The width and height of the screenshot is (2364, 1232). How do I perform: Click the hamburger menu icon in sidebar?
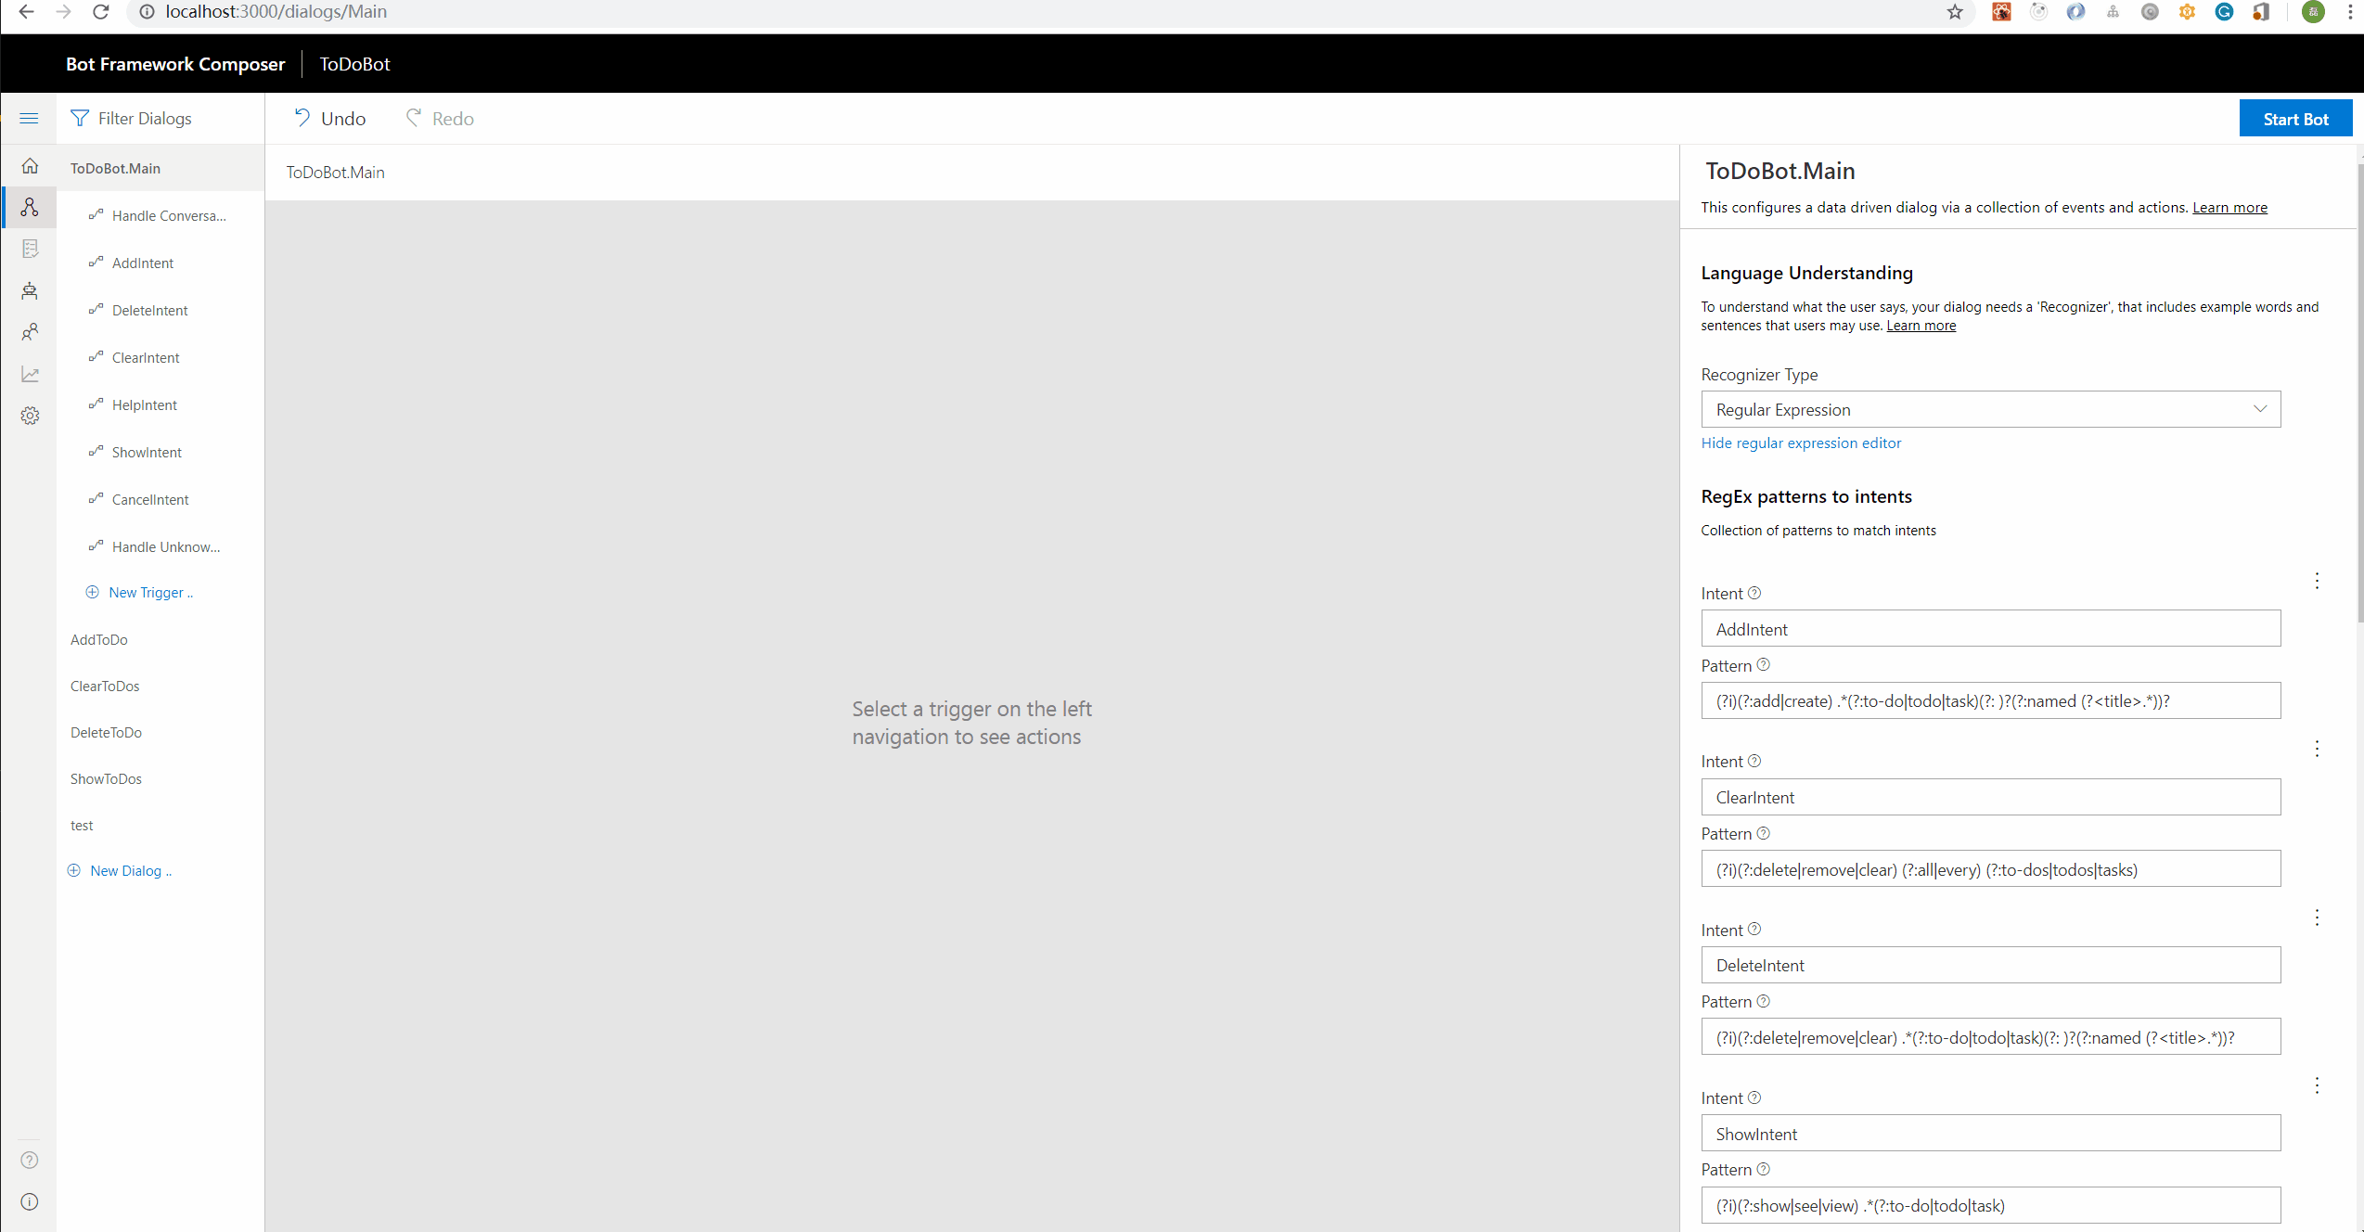pyautogui.click(x=29, y=118)
